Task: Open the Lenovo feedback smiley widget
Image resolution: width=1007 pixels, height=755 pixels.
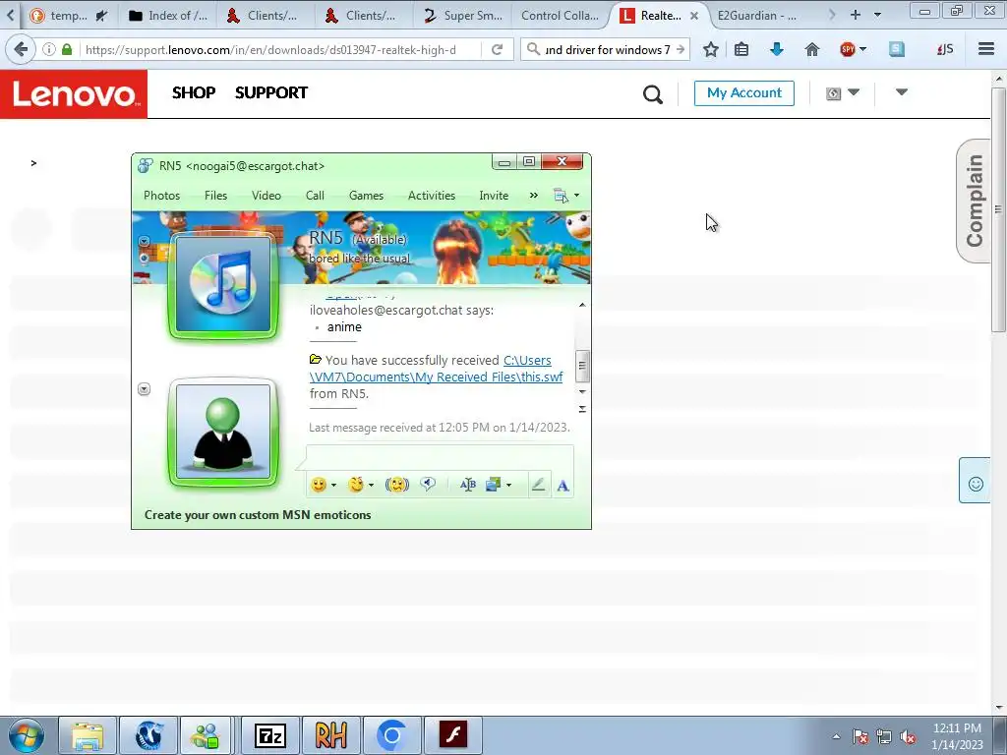Action: coord(975,481)
